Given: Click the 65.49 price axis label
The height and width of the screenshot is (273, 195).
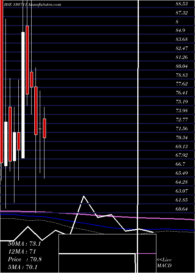Looking at the screenshot, I should point(182,173).
